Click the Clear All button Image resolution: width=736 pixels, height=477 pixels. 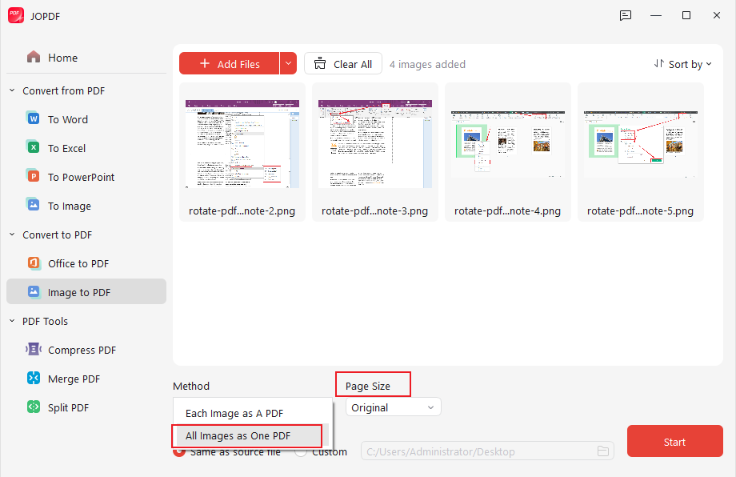(342, 63)
